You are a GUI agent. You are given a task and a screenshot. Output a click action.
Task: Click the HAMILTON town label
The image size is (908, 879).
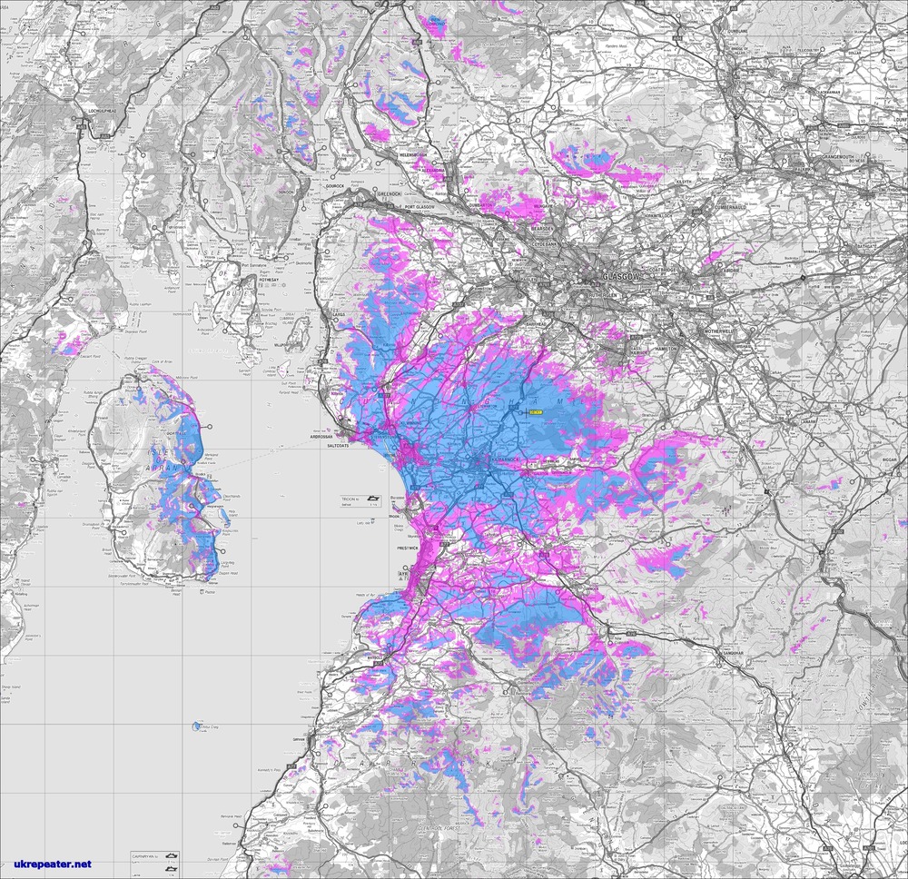click(666, 350)
